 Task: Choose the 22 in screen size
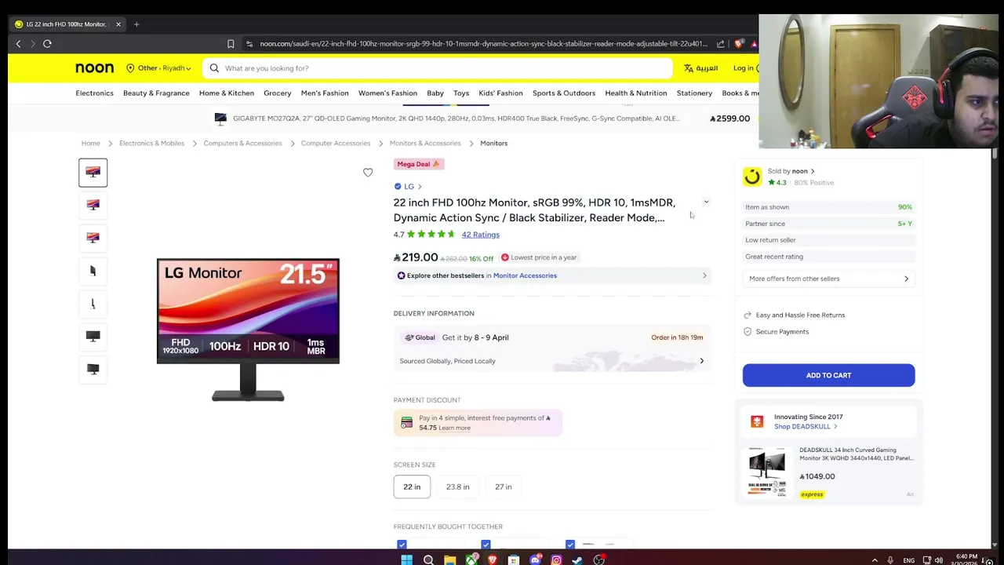point(412,487)
